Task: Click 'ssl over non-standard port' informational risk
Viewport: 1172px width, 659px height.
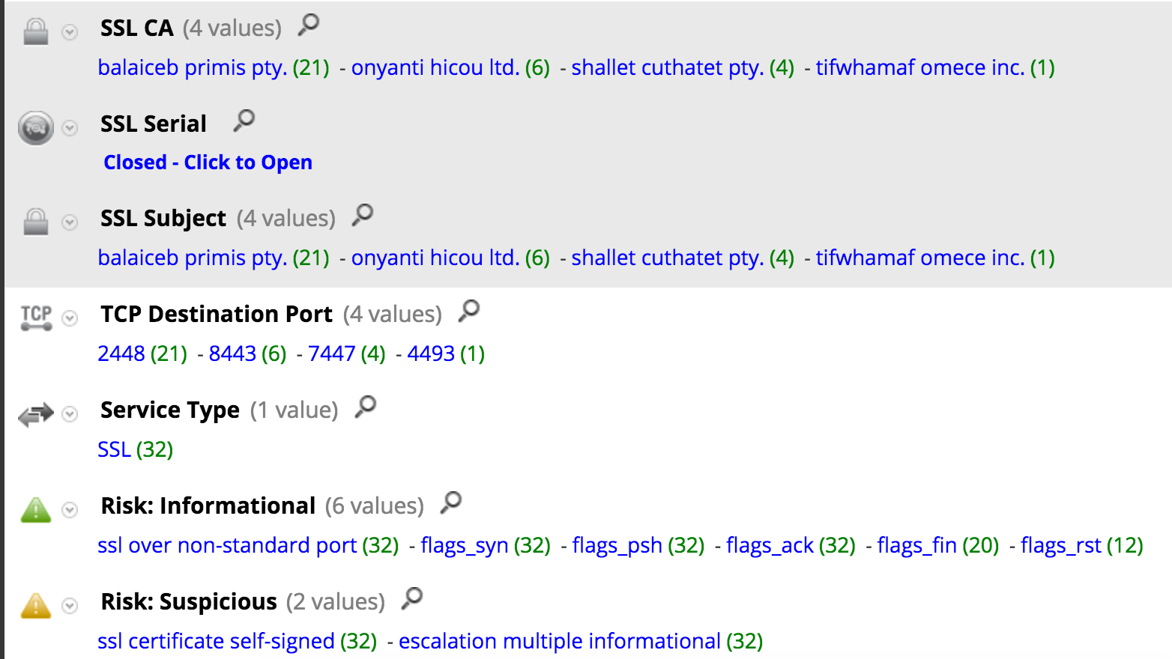Action: [226, 545]
